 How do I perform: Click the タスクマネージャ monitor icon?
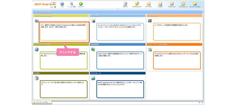point(93,78)
